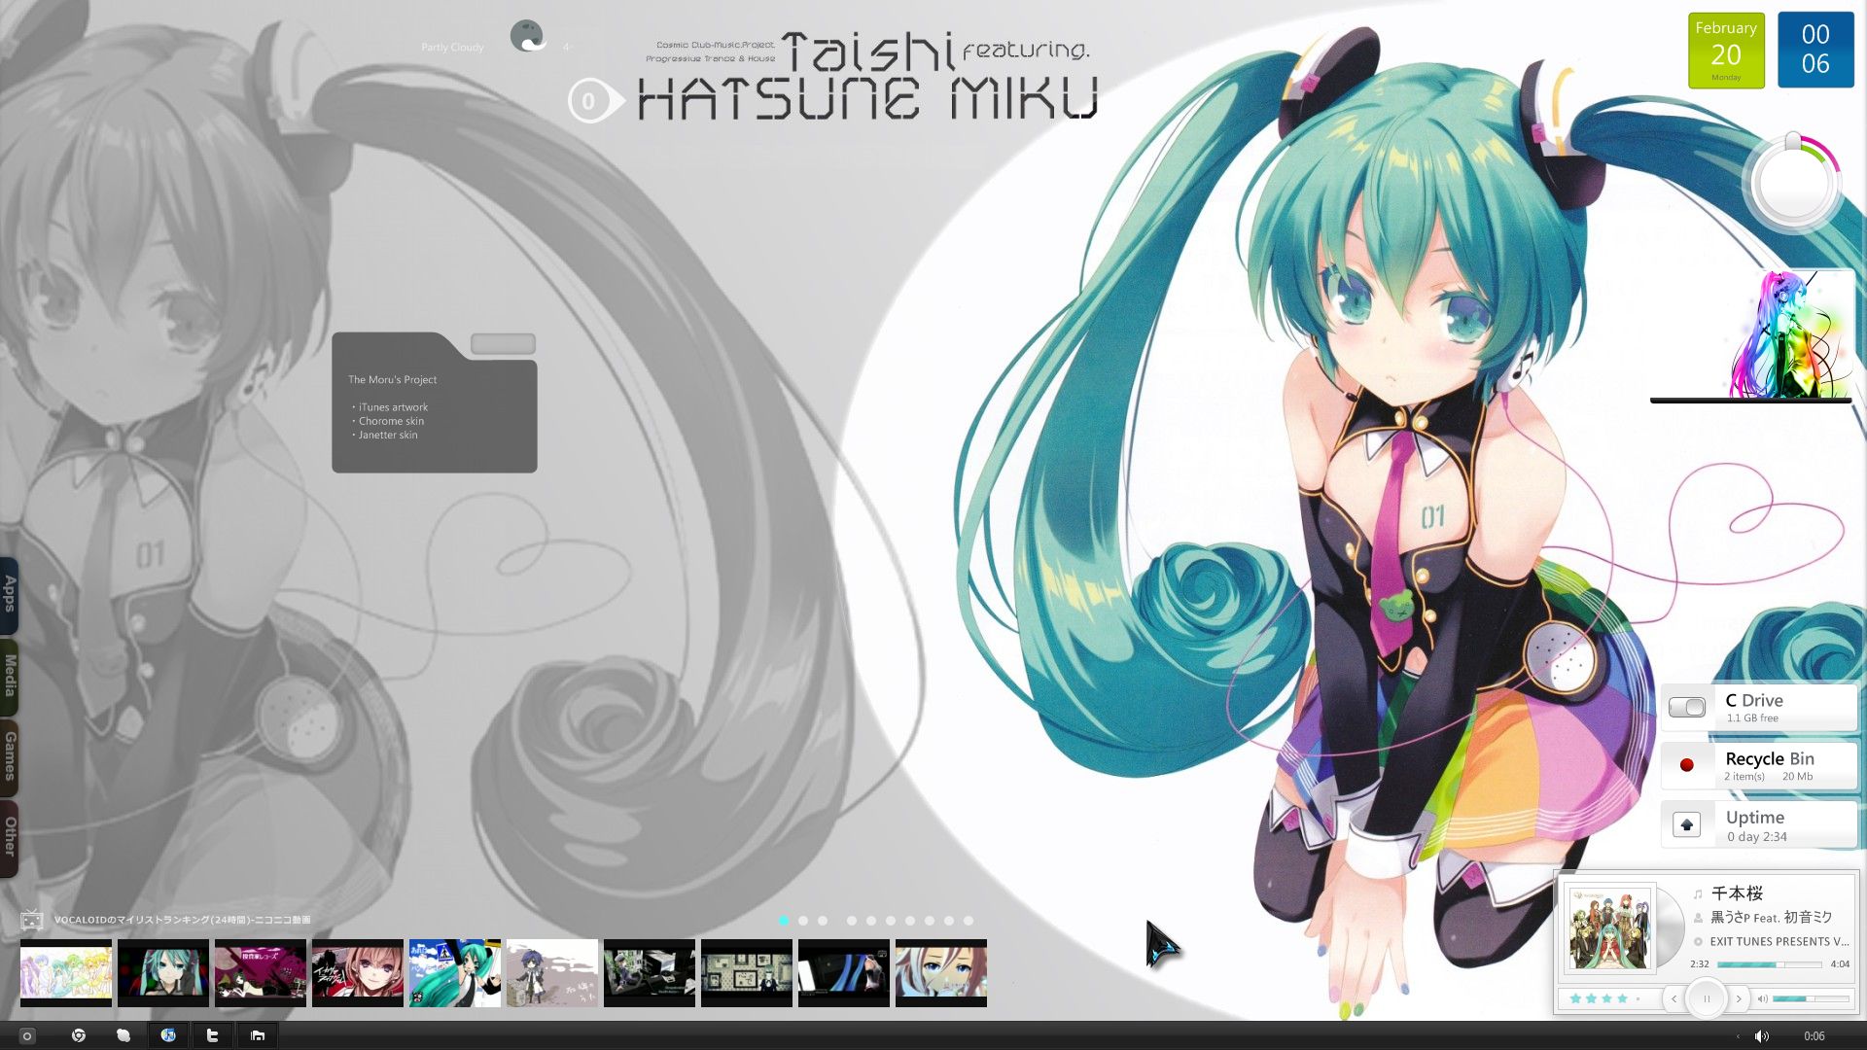Click the Uptime value 0 day 2:34
1867x1050 pixels.
point(1757,837)
